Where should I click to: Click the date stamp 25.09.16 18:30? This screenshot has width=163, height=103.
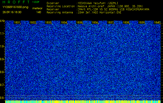coord(12,12)
